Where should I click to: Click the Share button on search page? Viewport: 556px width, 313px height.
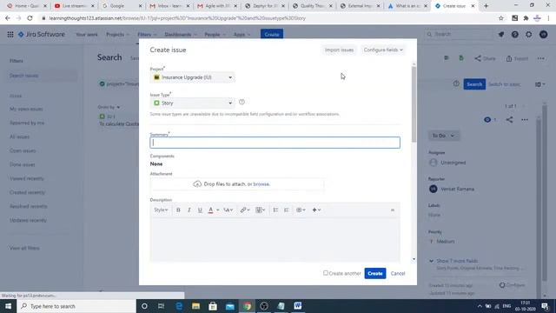tap(485, 58)
